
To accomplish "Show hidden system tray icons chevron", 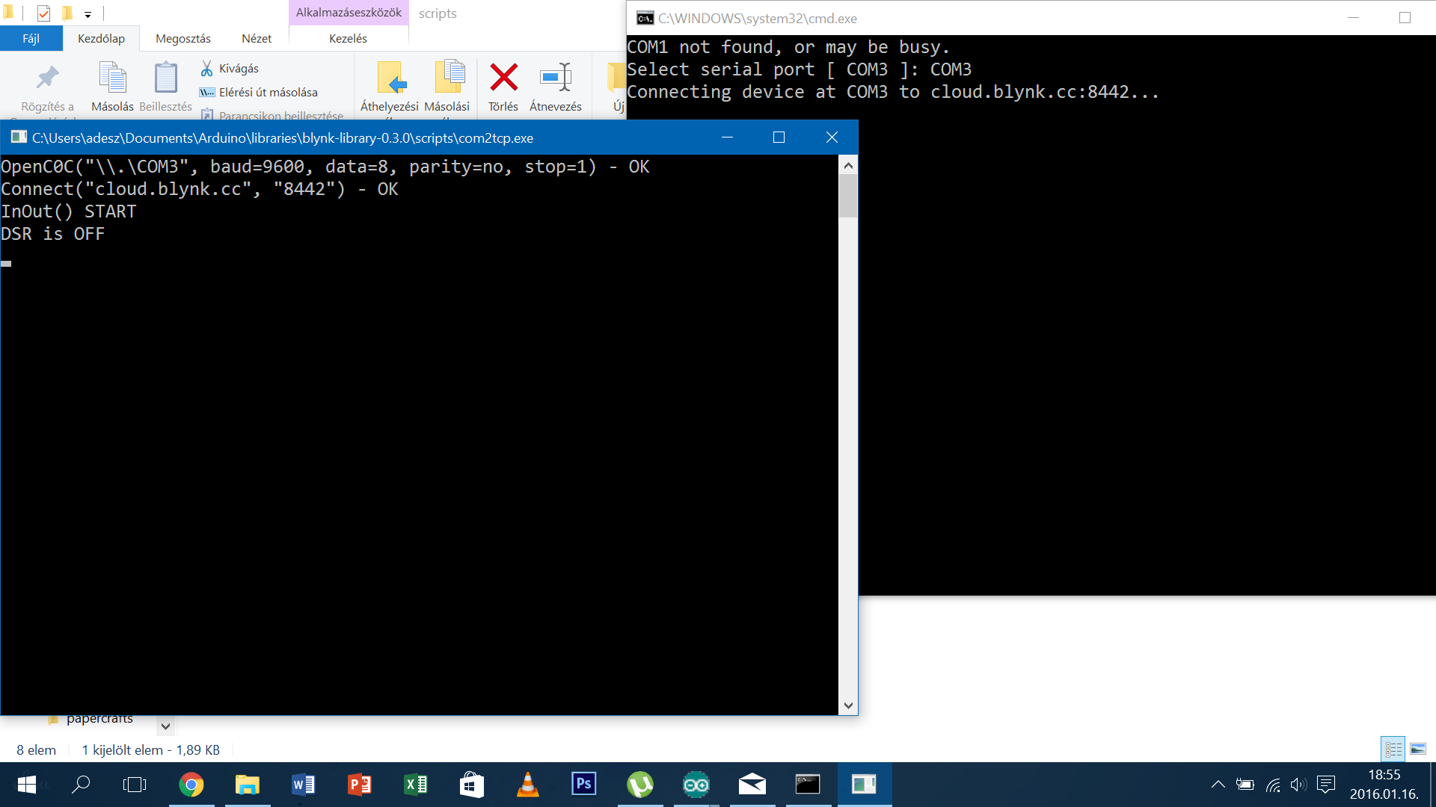I will click(1218, 785).
